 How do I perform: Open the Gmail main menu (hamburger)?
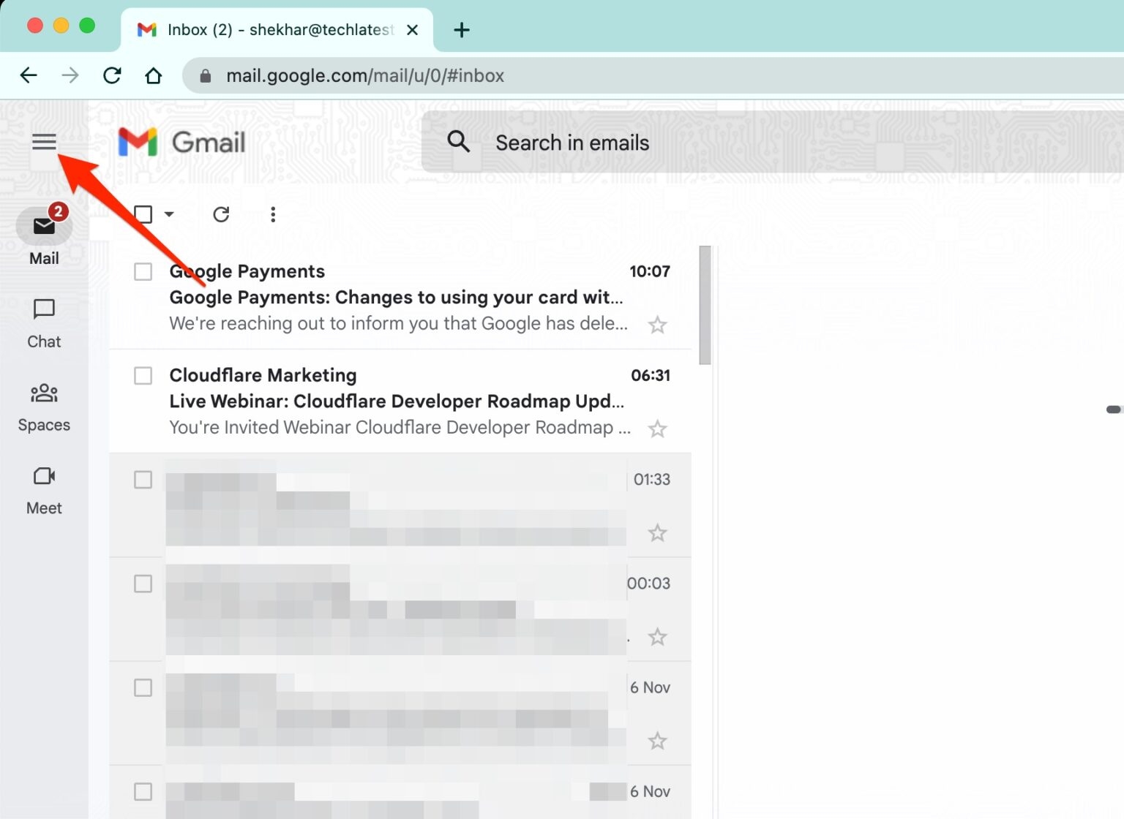[x=44, y=141]
